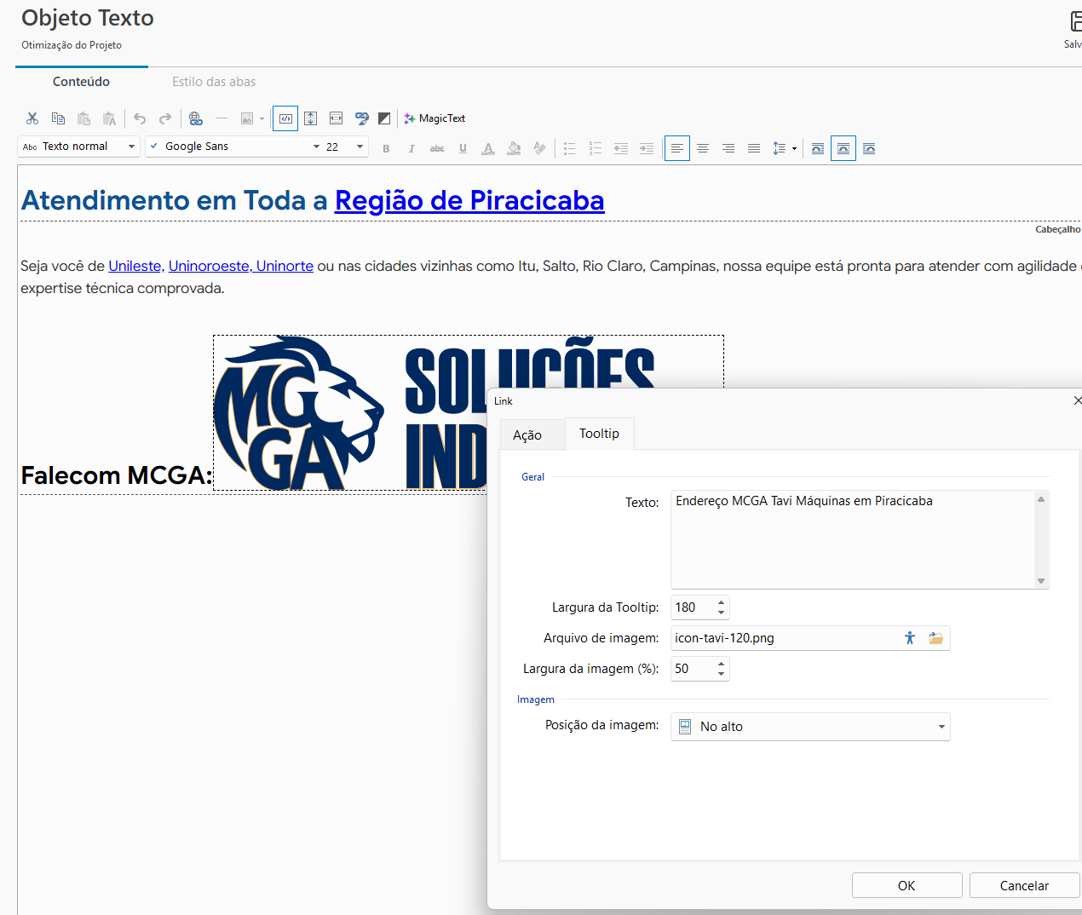Open the Insert Link tool

[x=196, y=118]
